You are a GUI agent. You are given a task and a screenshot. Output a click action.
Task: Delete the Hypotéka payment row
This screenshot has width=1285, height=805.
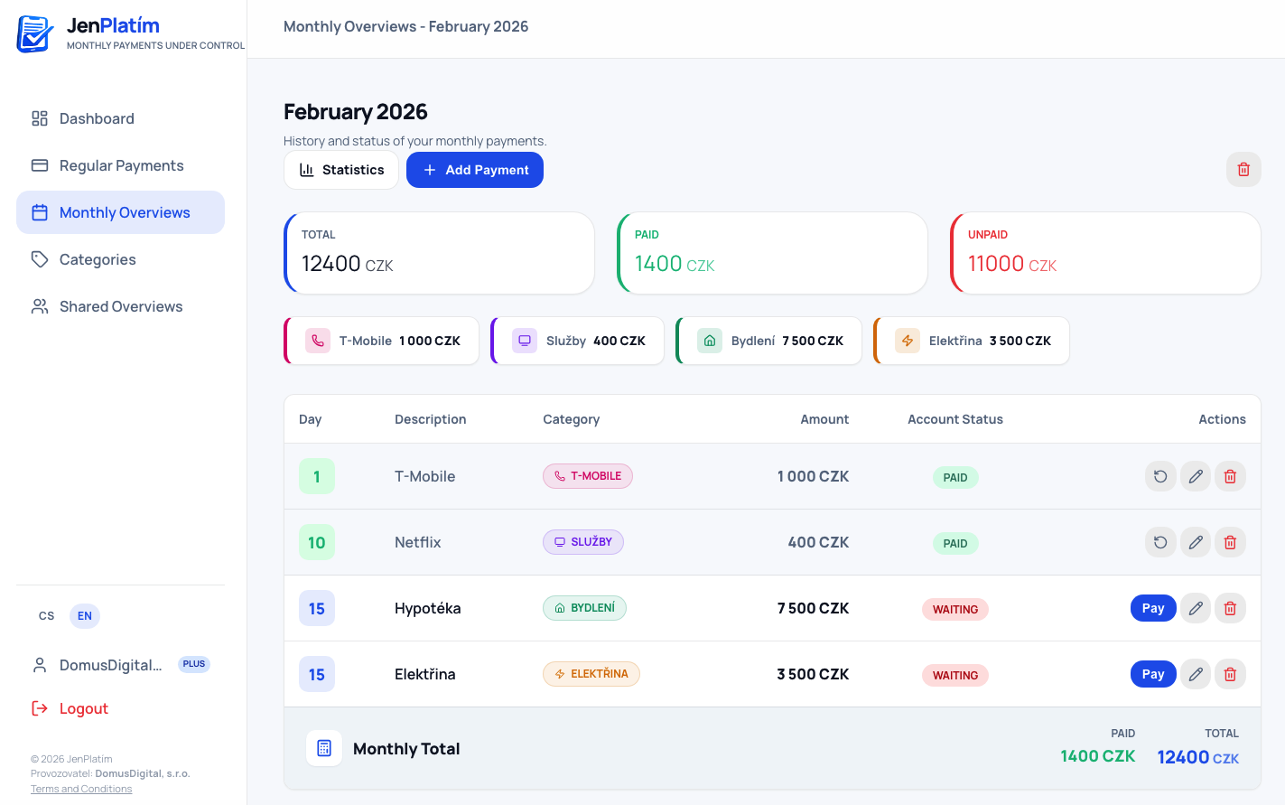(x=1230, y=608)
